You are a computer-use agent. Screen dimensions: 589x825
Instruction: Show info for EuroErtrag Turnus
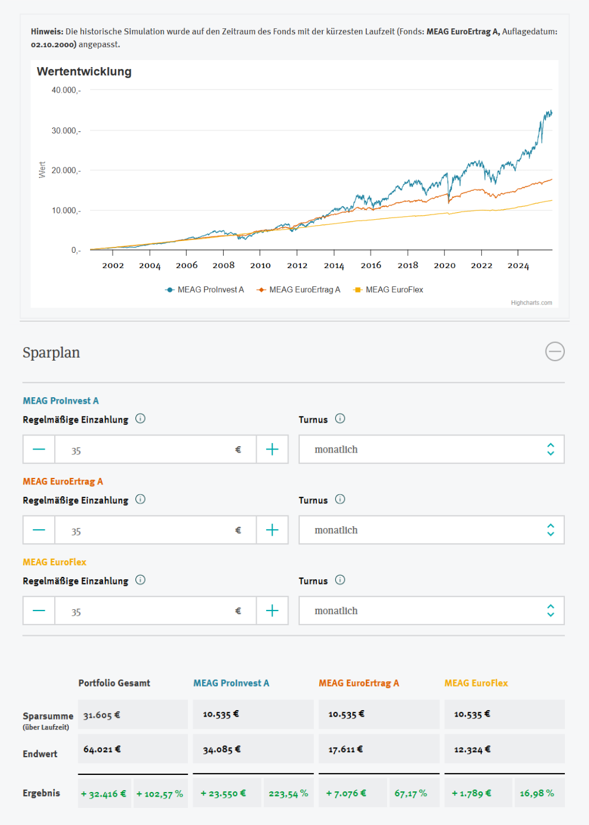[340, 500]
